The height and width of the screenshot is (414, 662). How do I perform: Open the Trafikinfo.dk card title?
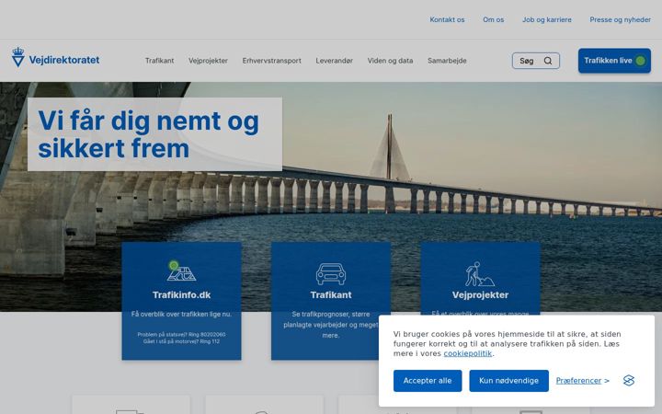pyautogui.click(x=181, y=295)
